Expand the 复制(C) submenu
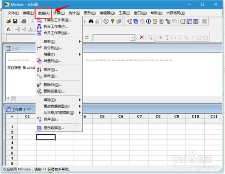Image resolution: width=225 pixels, height=174 pixels. click(x=59, y=42)
